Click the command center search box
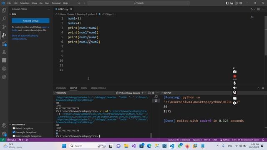This screenshot has width=267, height=150. click(139, 3)
